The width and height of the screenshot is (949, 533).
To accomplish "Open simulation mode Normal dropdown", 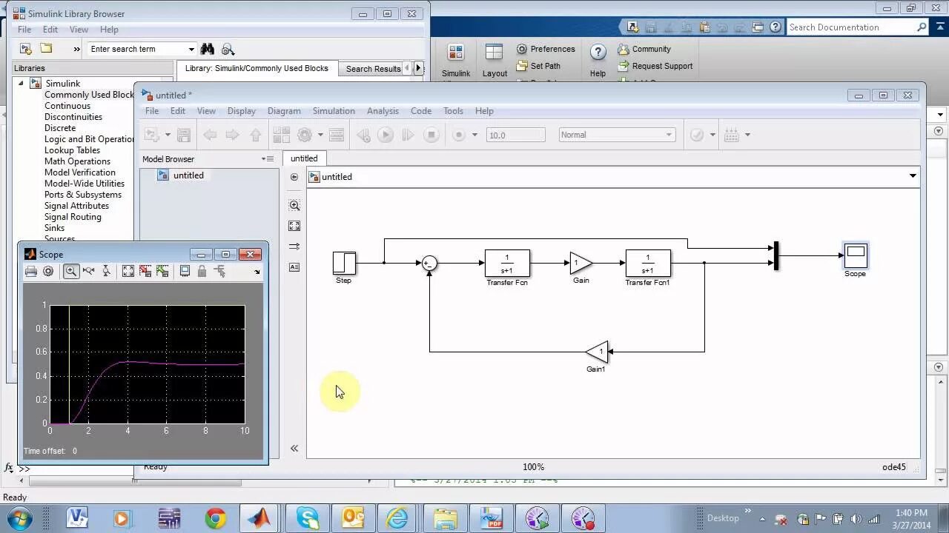I will 616,135.
